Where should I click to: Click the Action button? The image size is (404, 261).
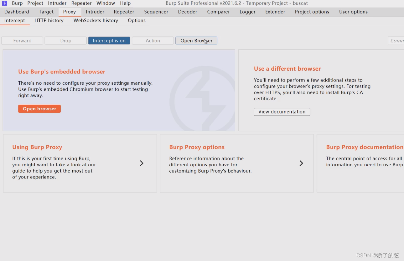click(x=153, y=41)
